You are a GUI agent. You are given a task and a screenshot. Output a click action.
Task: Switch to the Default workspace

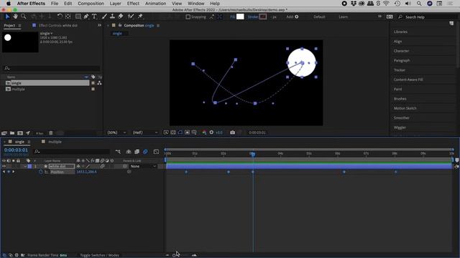pos(319,16)
